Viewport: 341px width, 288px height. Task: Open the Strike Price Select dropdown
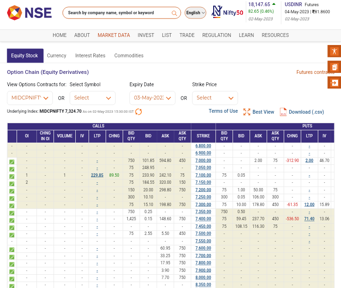coord(215,98)
